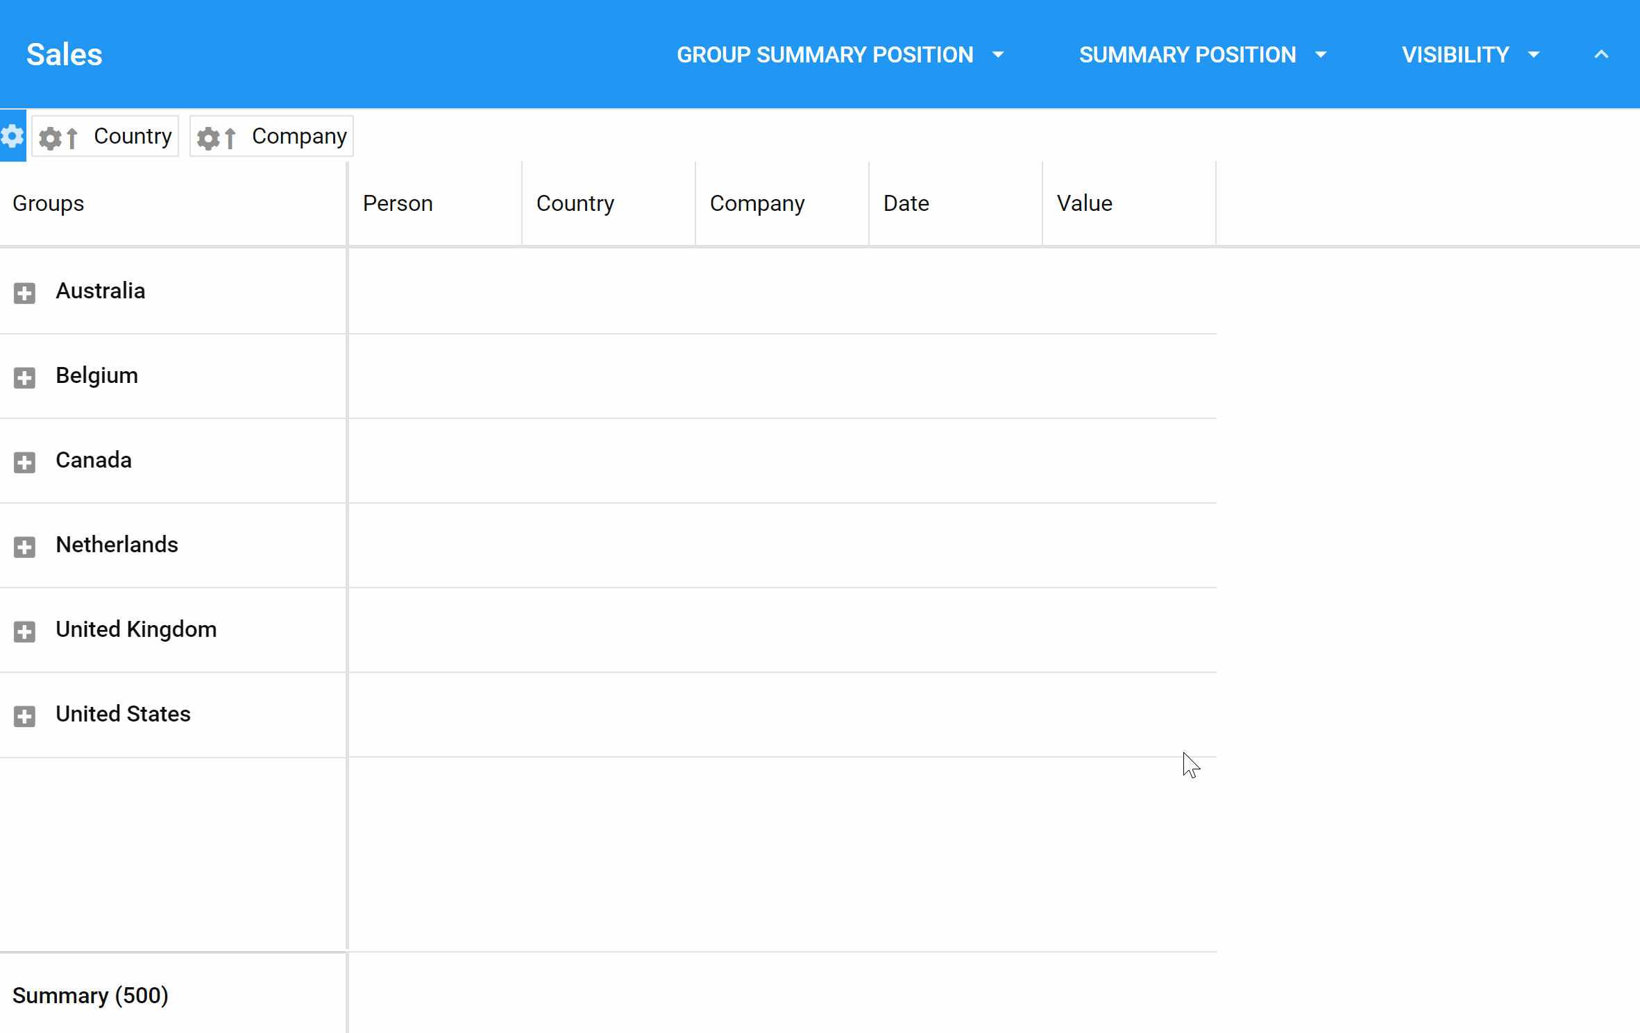This screenshot has width=1640, height=1033.
Task: Click the Groups column header
Action: (x=173, y=203)
